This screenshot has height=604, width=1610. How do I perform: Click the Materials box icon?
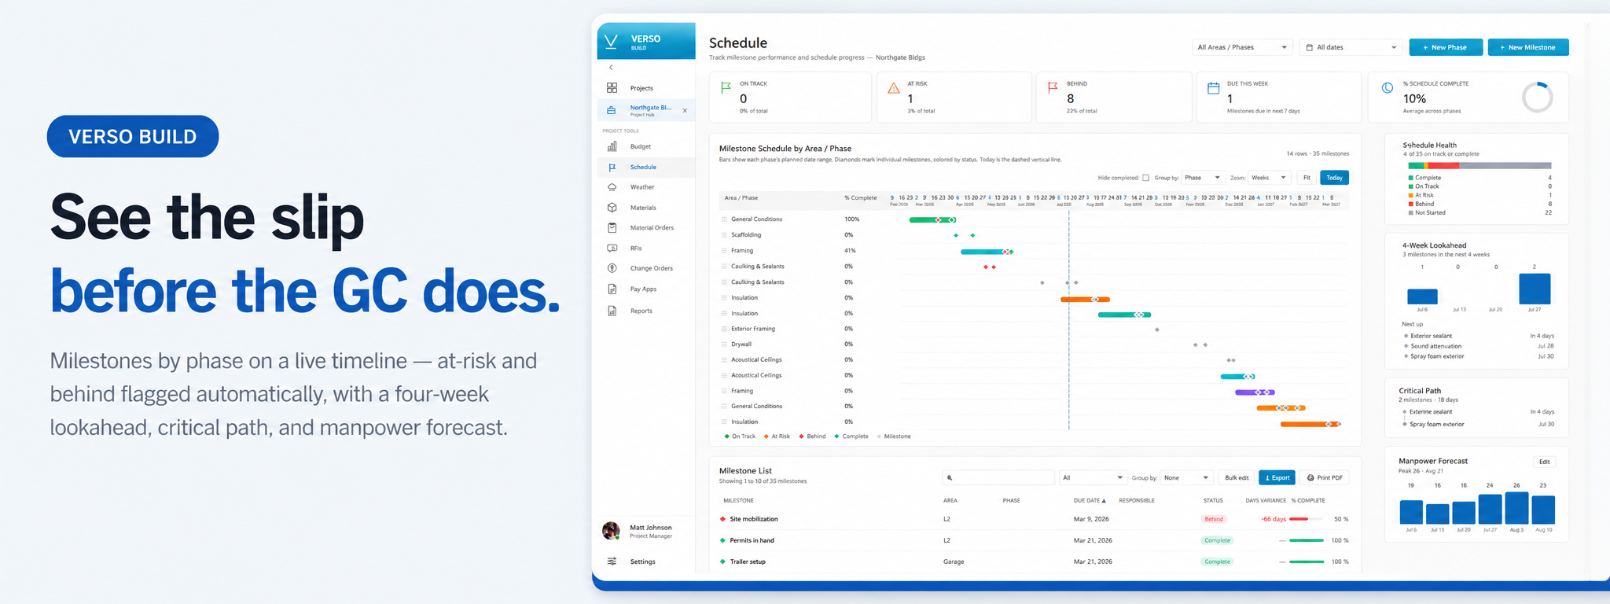[612, 208]
